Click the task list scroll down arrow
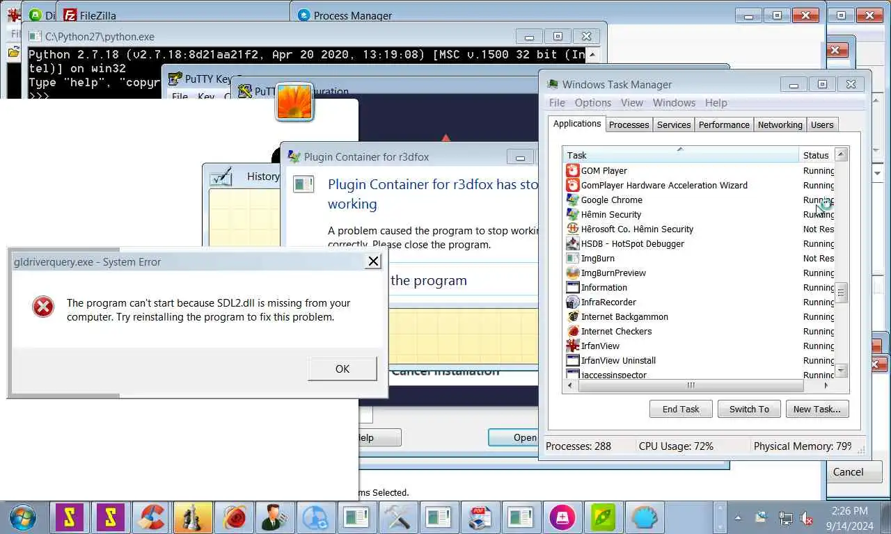891x534 pixels. [841, 371]
